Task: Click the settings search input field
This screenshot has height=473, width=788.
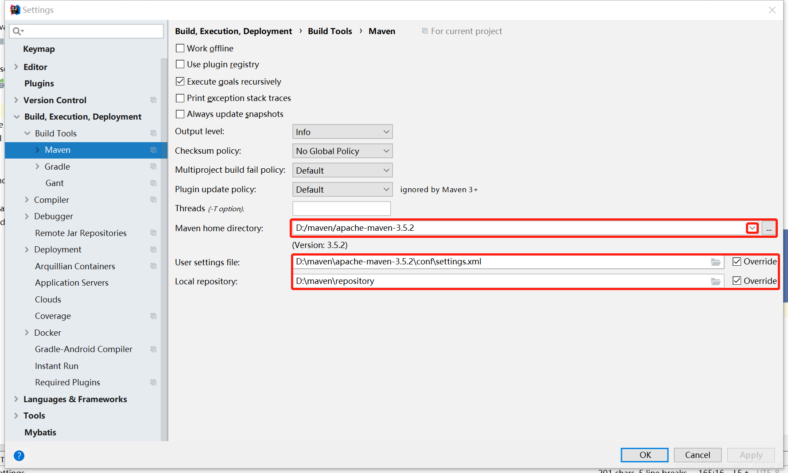Action: (x=86, y=31)
